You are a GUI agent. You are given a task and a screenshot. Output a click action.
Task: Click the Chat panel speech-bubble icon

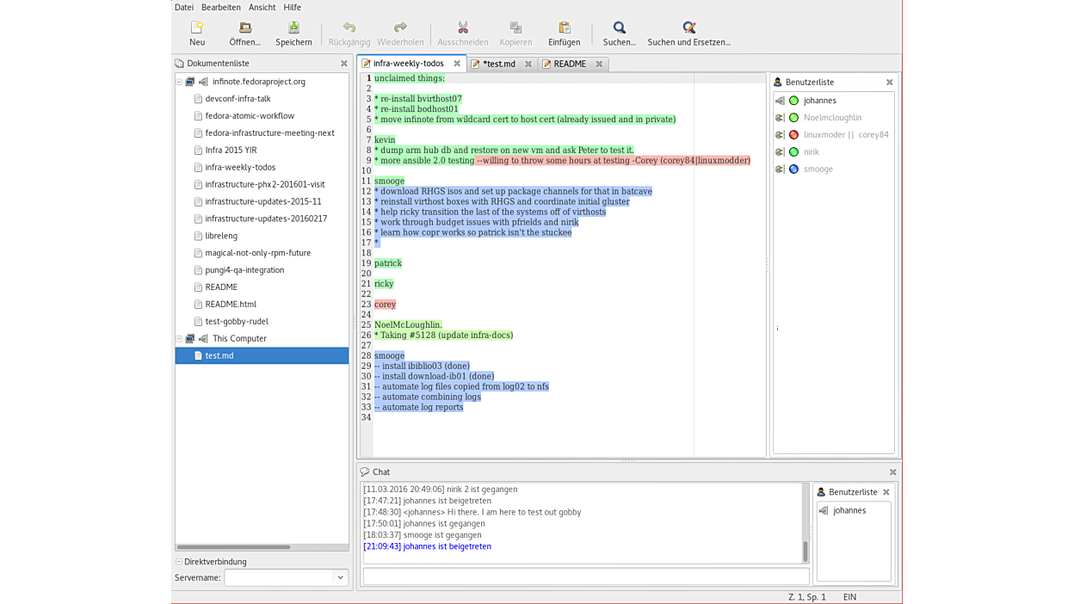tap(365, 472)
